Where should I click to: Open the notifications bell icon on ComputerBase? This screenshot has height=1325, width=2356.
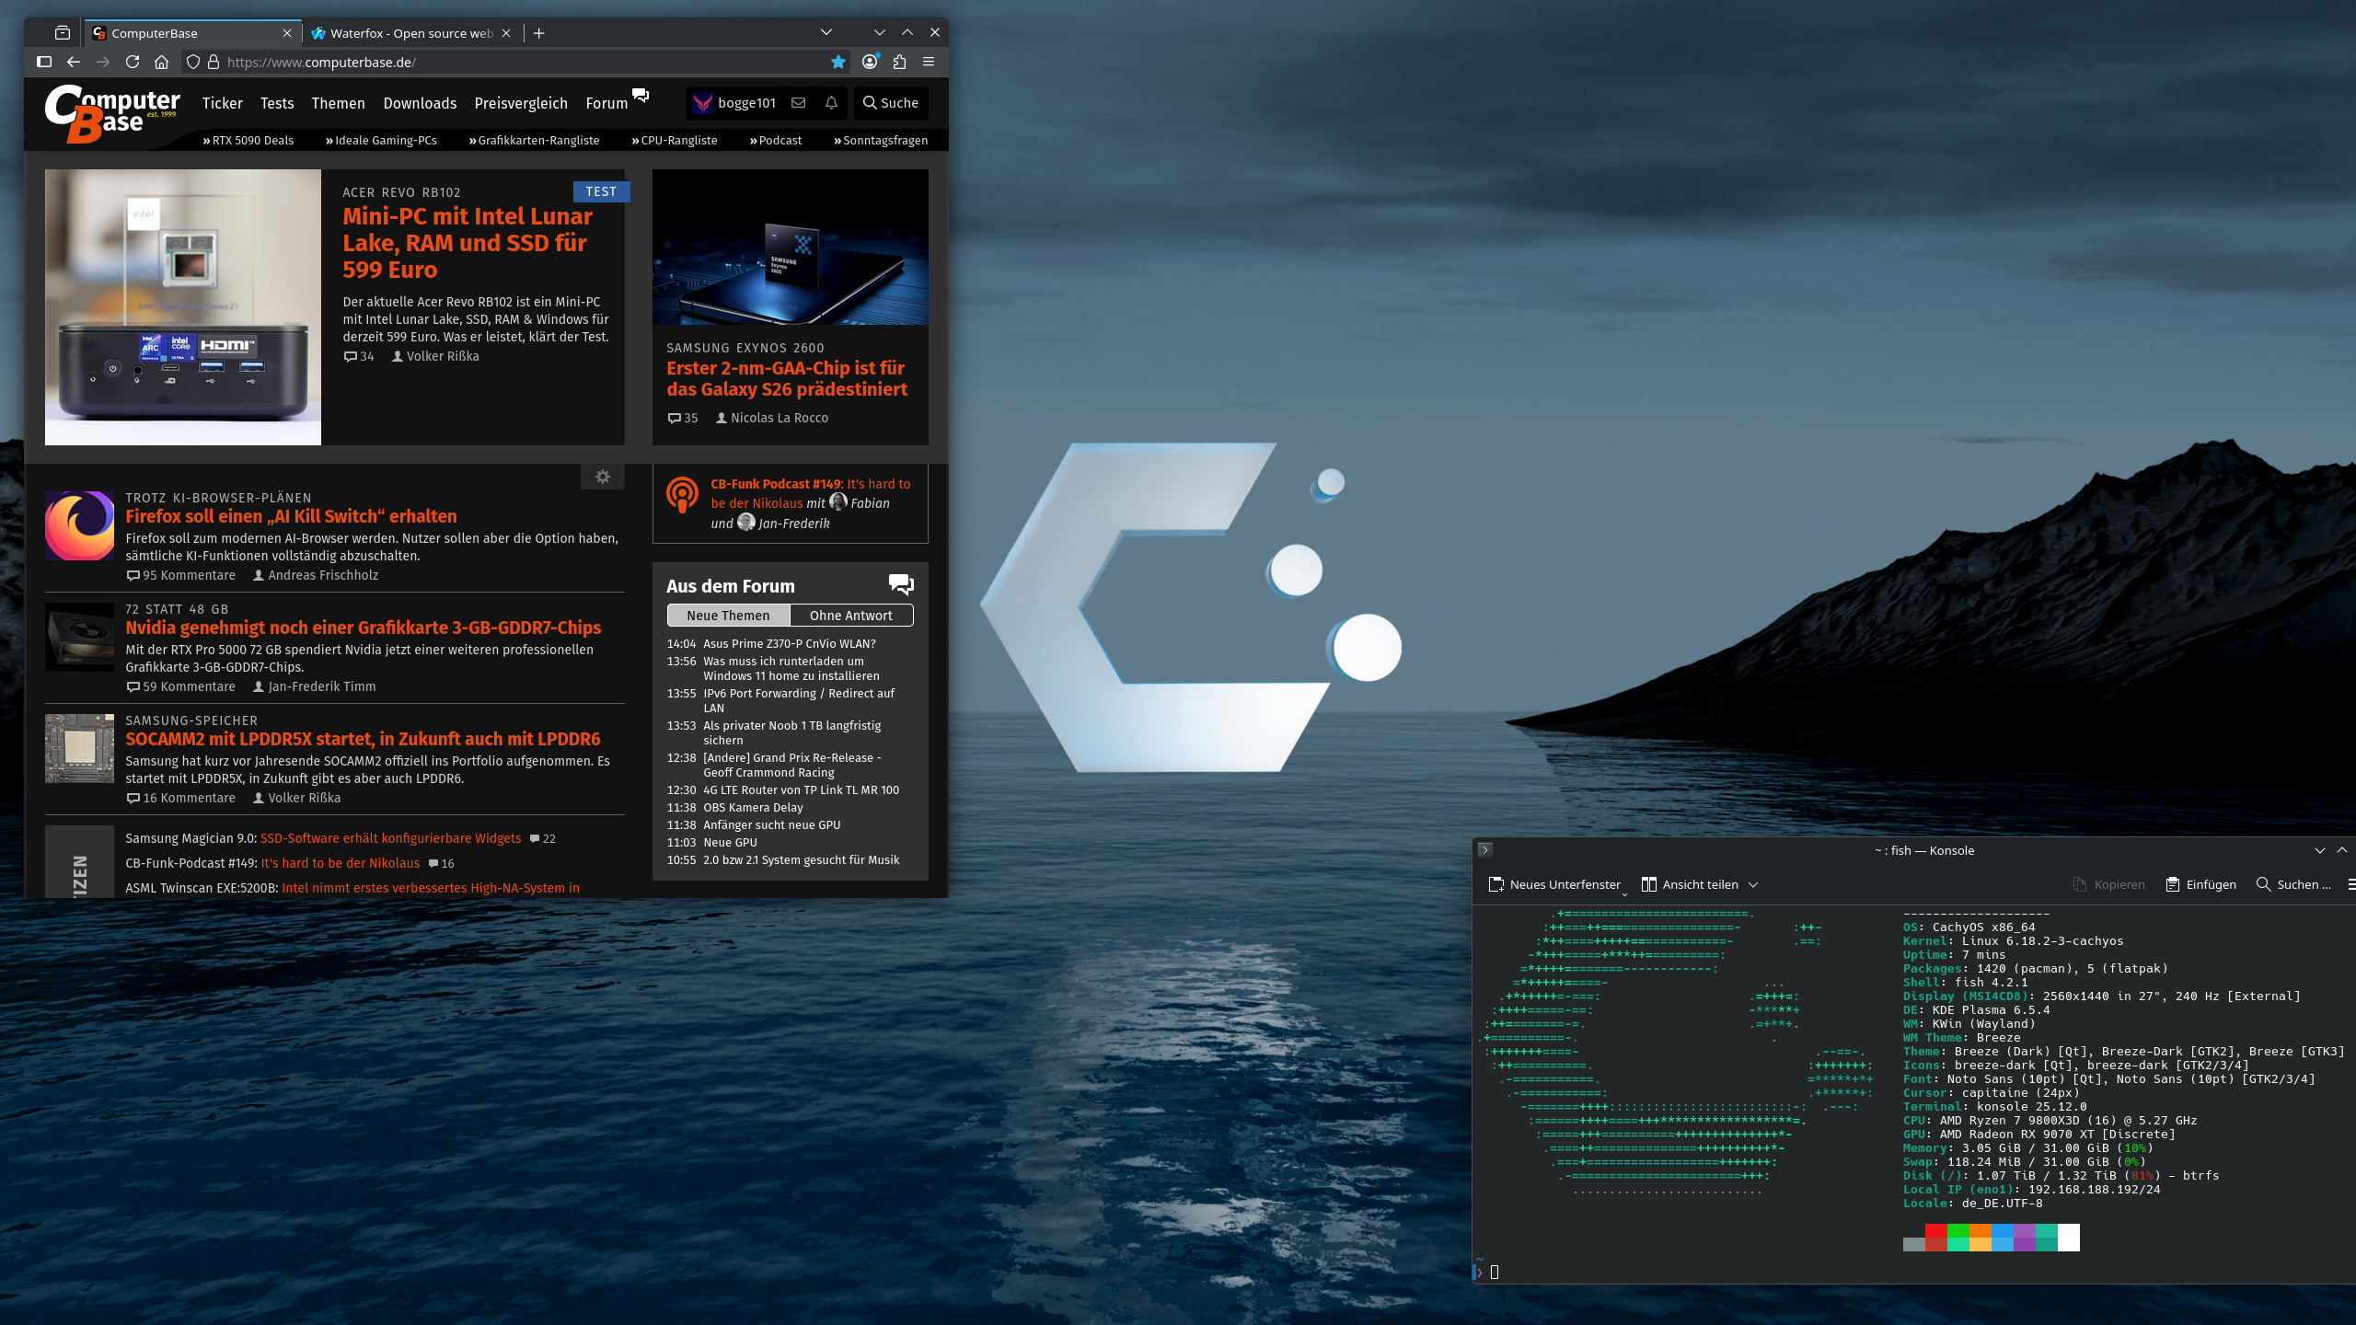click(x=831, y=103)
